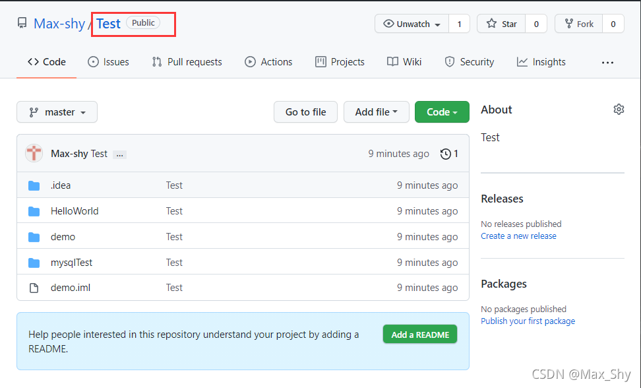Click the demo.iml file icon
The height and width of the screenshot is (388, 641).
point(34,288)
